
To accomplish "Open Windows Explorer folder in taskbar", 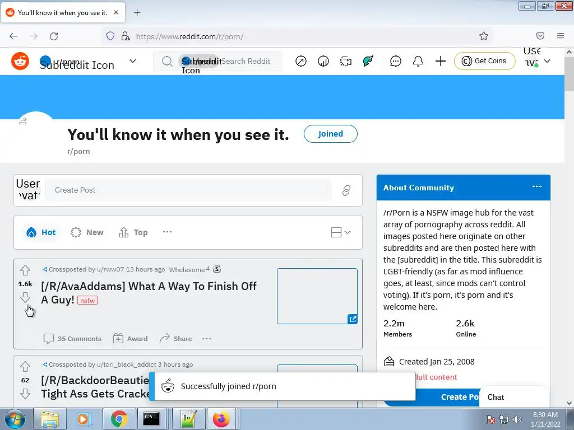I will click(x=50, y=419).
